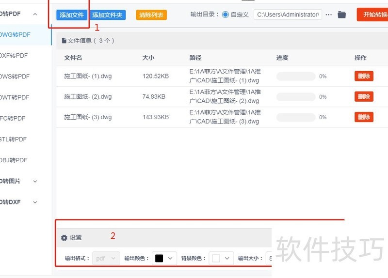Click the path of 施工图纸- (3).dwg
The height and width of the screenshot is (278, 388).
[225, 117]
